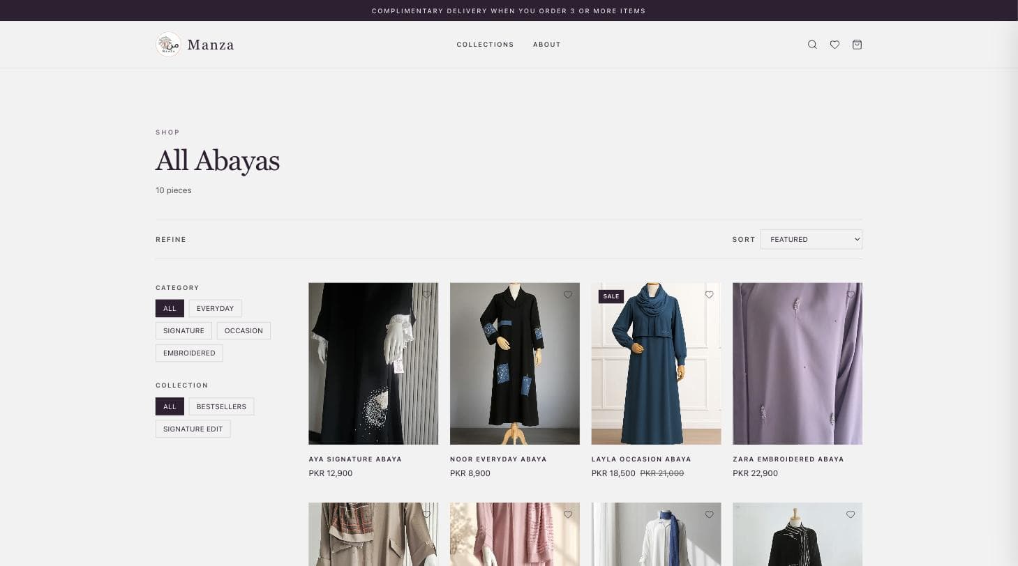Open Noor Everyday Abaya product title
1018x566 pixels.
[x=498, y=459]
